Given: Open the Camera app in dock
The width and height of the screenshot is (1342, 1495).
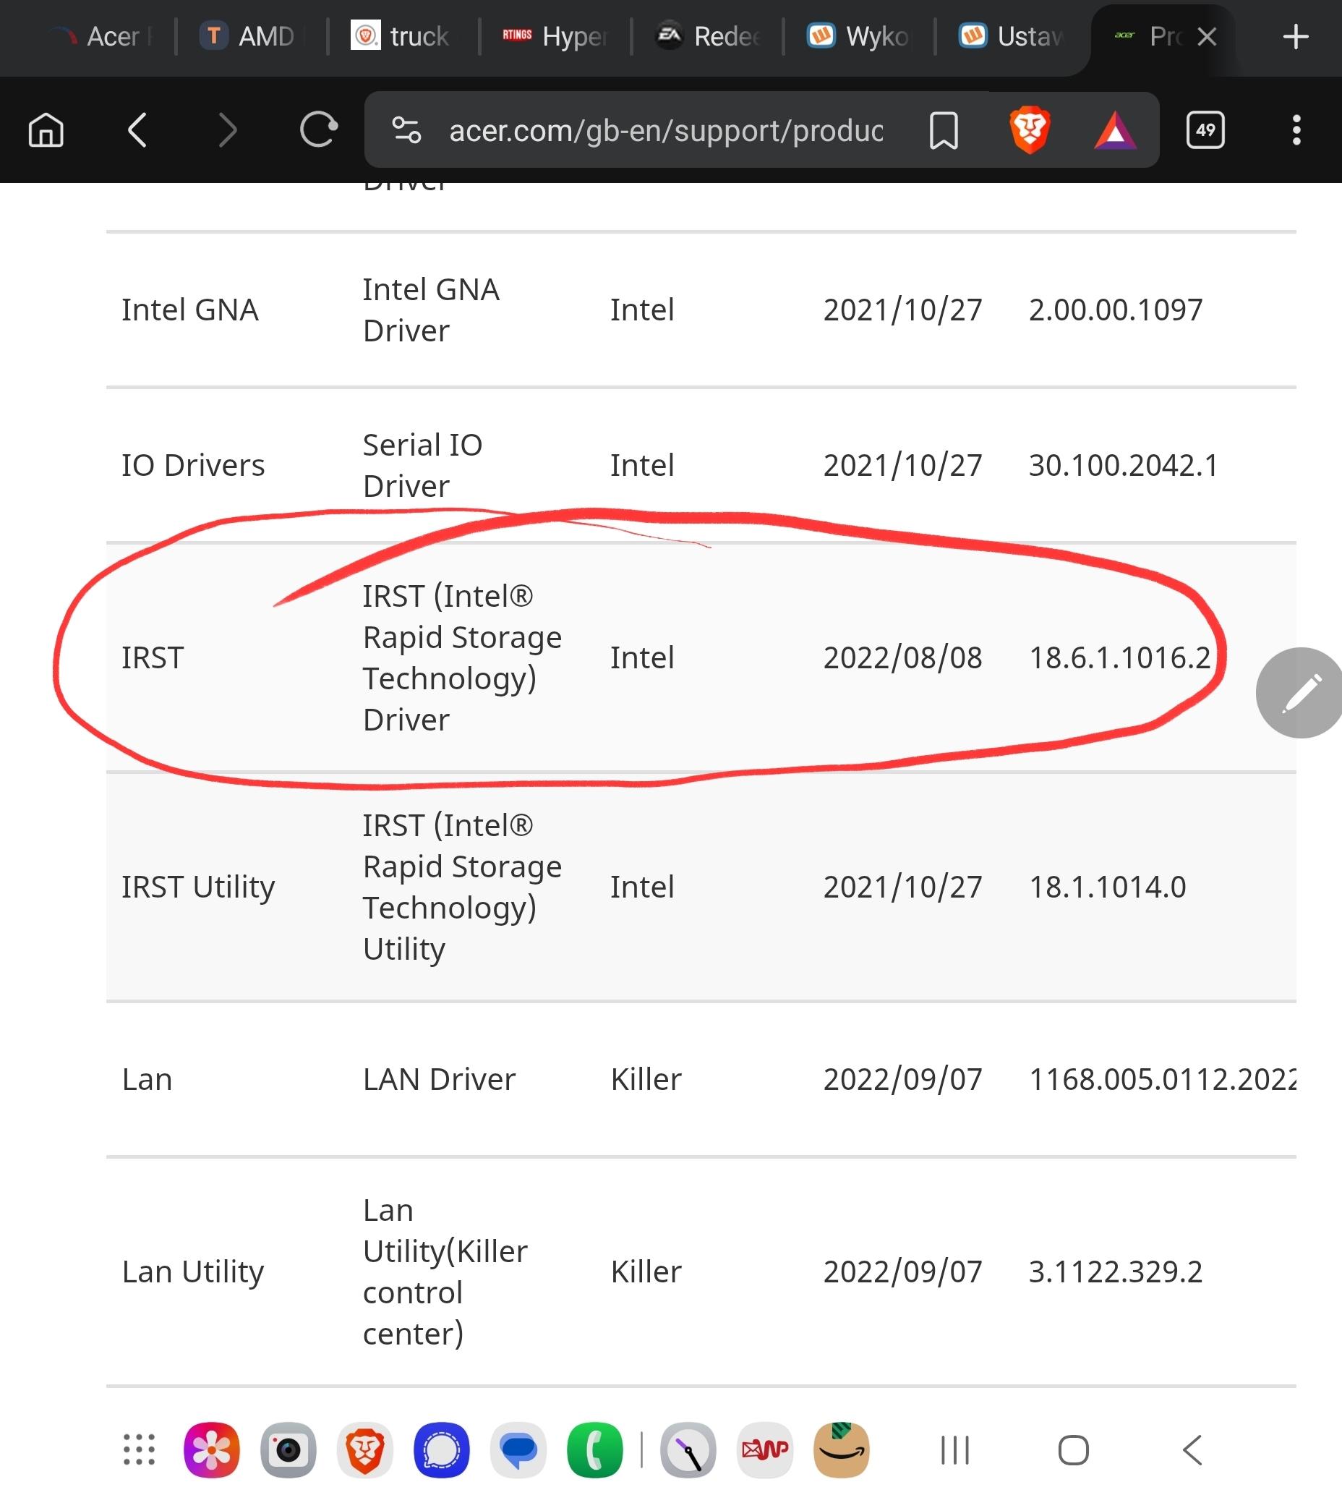Looking at the screenshot, I should coord(289,1450).
